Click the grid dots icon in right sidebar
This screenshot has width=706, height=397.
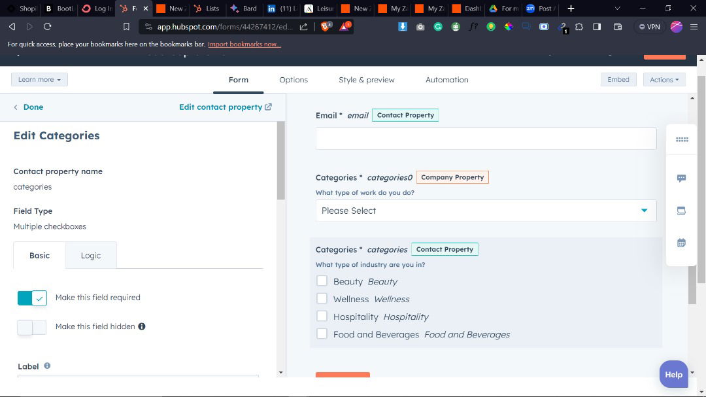682,139
